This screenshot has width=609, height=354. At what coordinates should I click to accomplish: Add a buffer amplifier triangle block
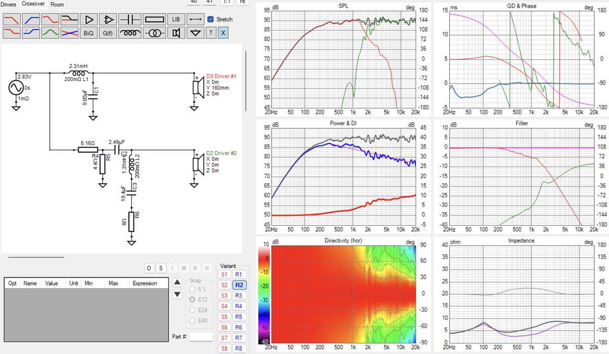click(x=89, y=19)
